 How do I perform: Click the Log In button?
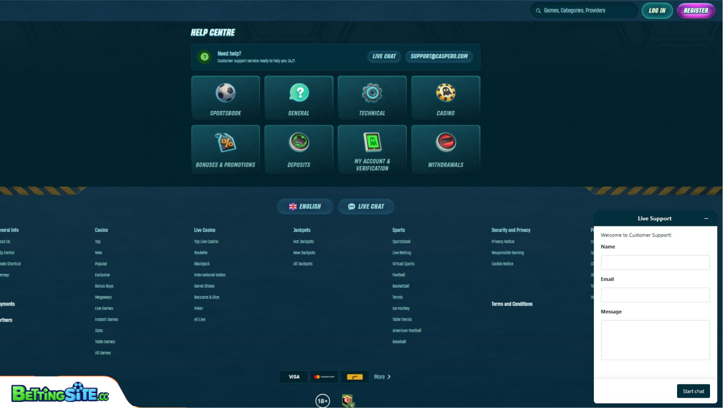pyautogui.click(x=657, y=11)
